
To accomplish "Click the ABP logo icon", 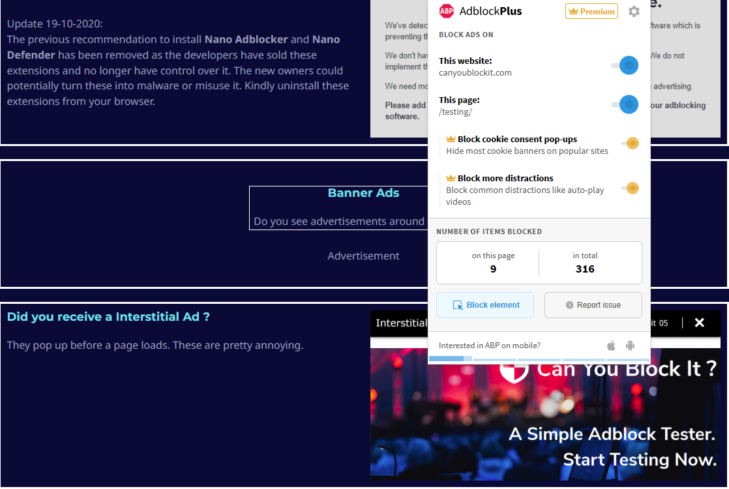I will coord(446,11).
